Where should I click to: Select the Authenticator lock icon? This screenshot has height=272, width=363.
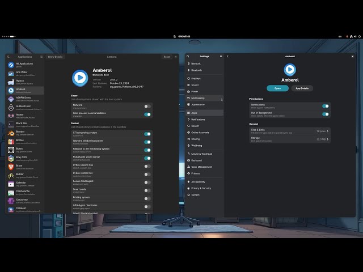pos(11,108)
